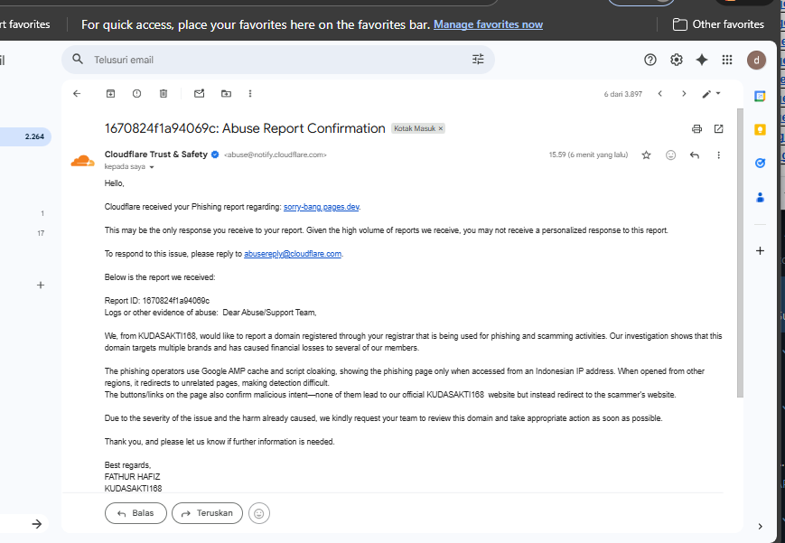The image size is (785, 543).
Task: Print the entire conversation
Action: click(696, 128)
